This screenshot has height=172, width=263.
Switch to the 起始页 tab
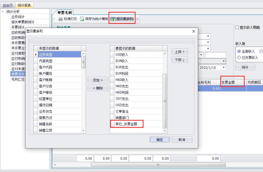8,5
